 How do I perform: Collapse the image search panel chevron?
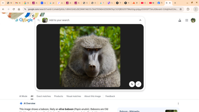pos(140,20)
